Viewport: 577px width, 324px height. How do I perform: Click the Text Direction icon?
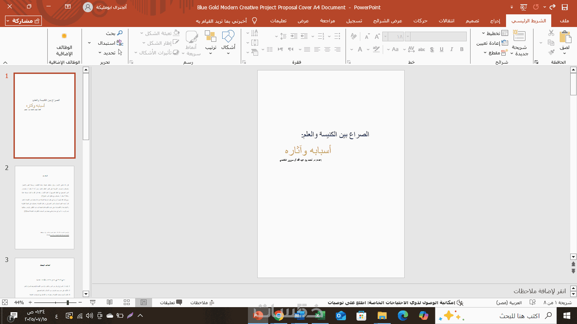(x=255, y=33)
